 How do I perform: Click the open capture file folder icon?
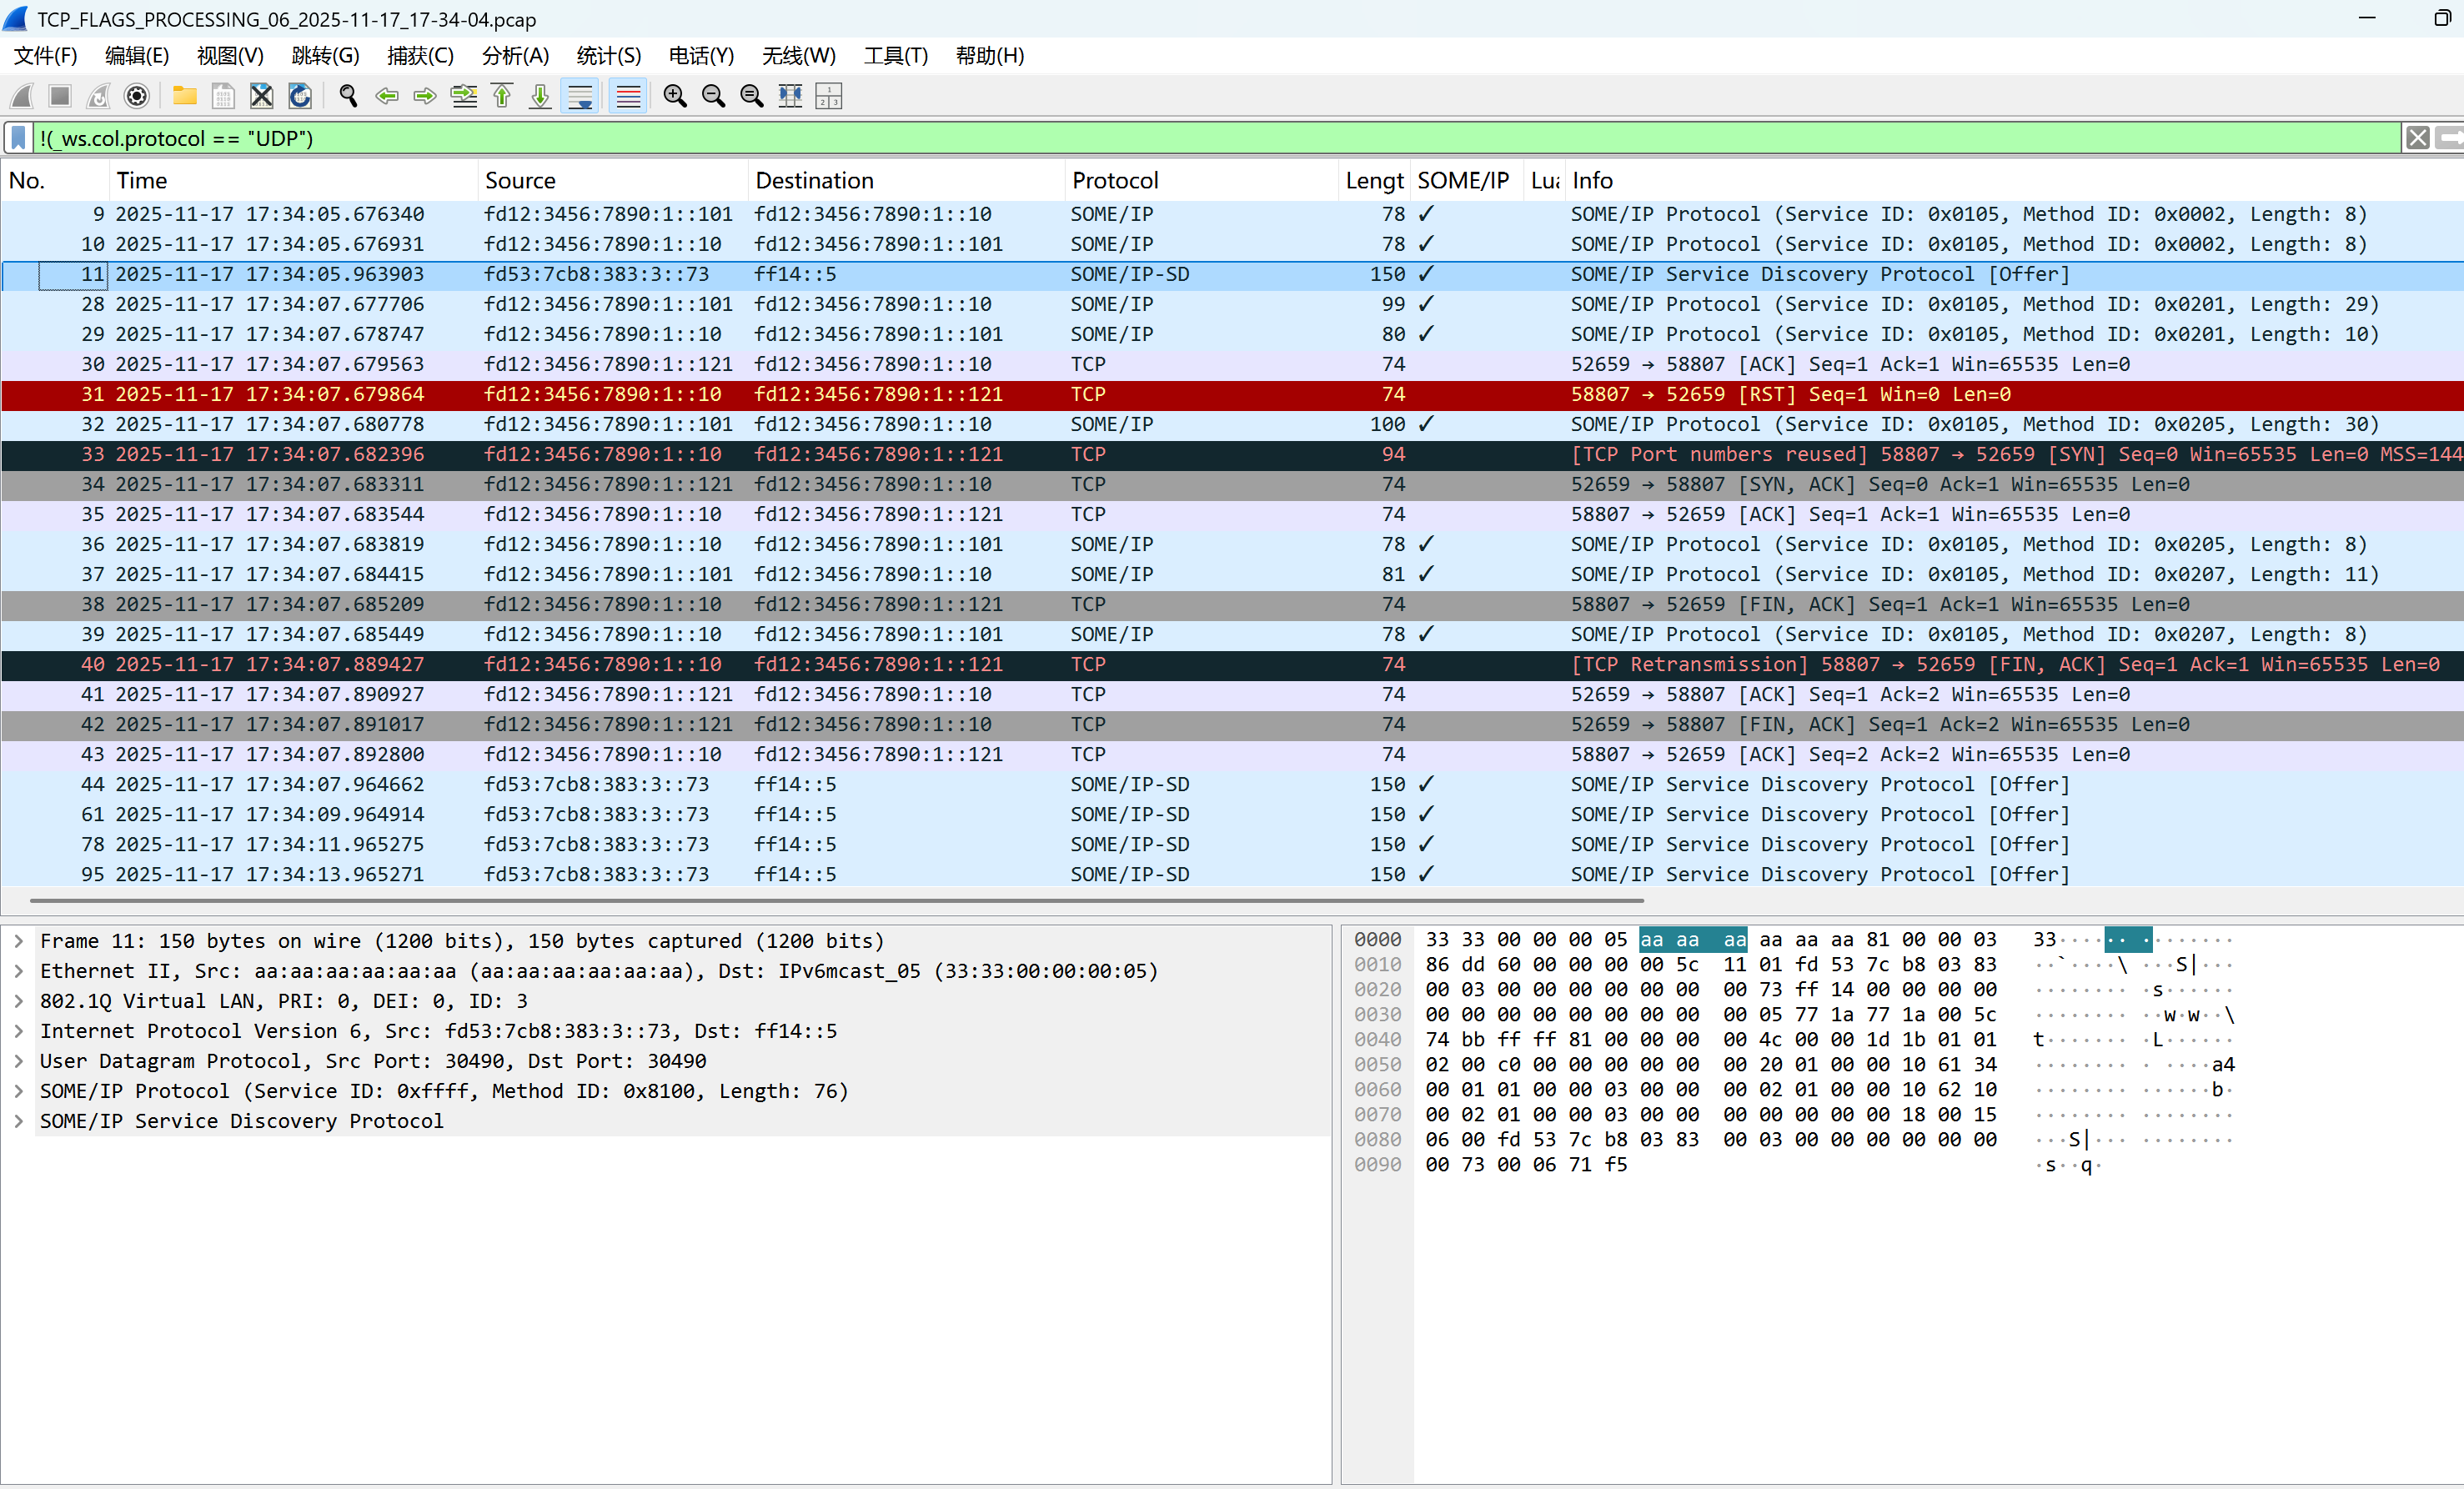click(x=184, y=96)
